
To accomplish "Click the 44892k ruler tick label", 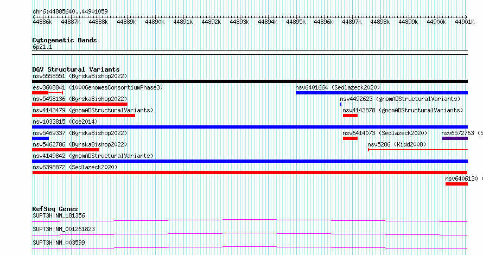I will 211,22.
